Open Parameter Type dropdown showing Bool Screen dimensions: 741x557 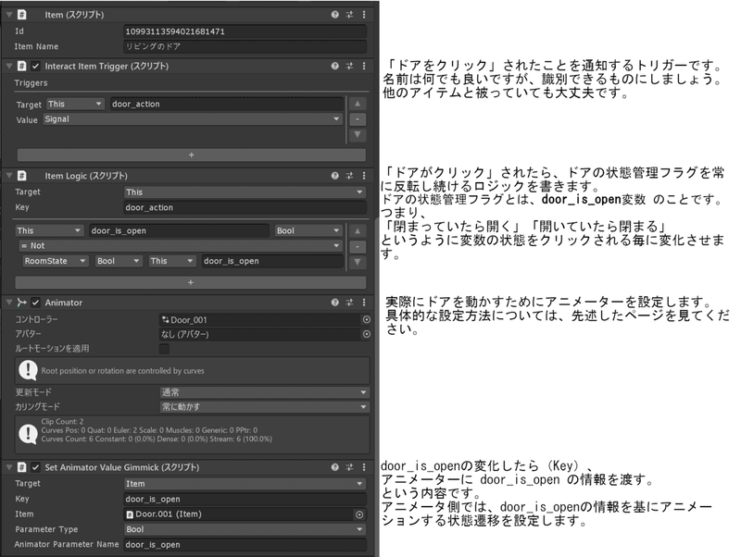tap(245, 529)
